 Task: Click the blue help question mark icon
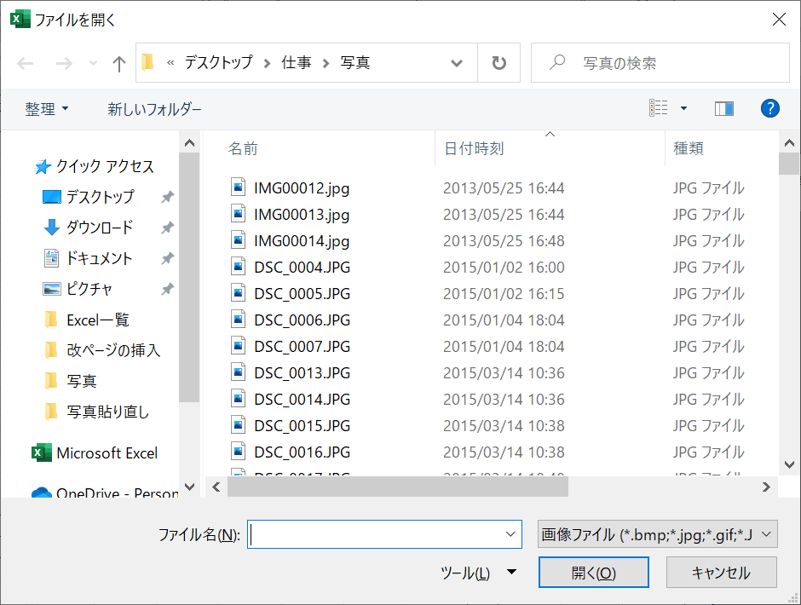(x=769, y=108)
